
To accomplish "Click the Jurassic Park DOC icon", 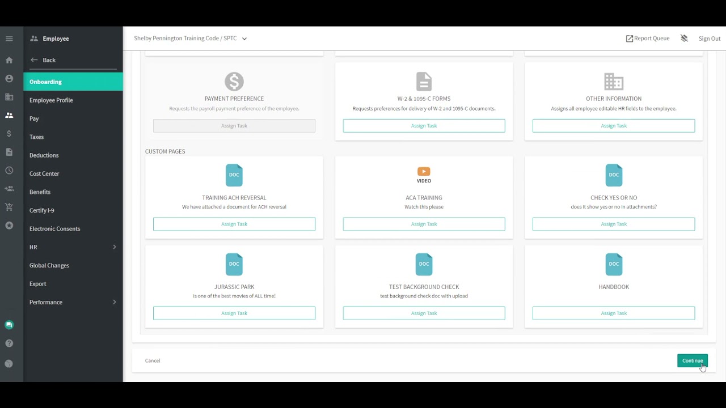I will tap(234, 265).
